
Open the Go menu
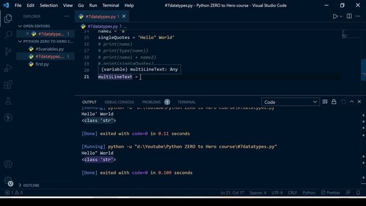tap(81, 5)
